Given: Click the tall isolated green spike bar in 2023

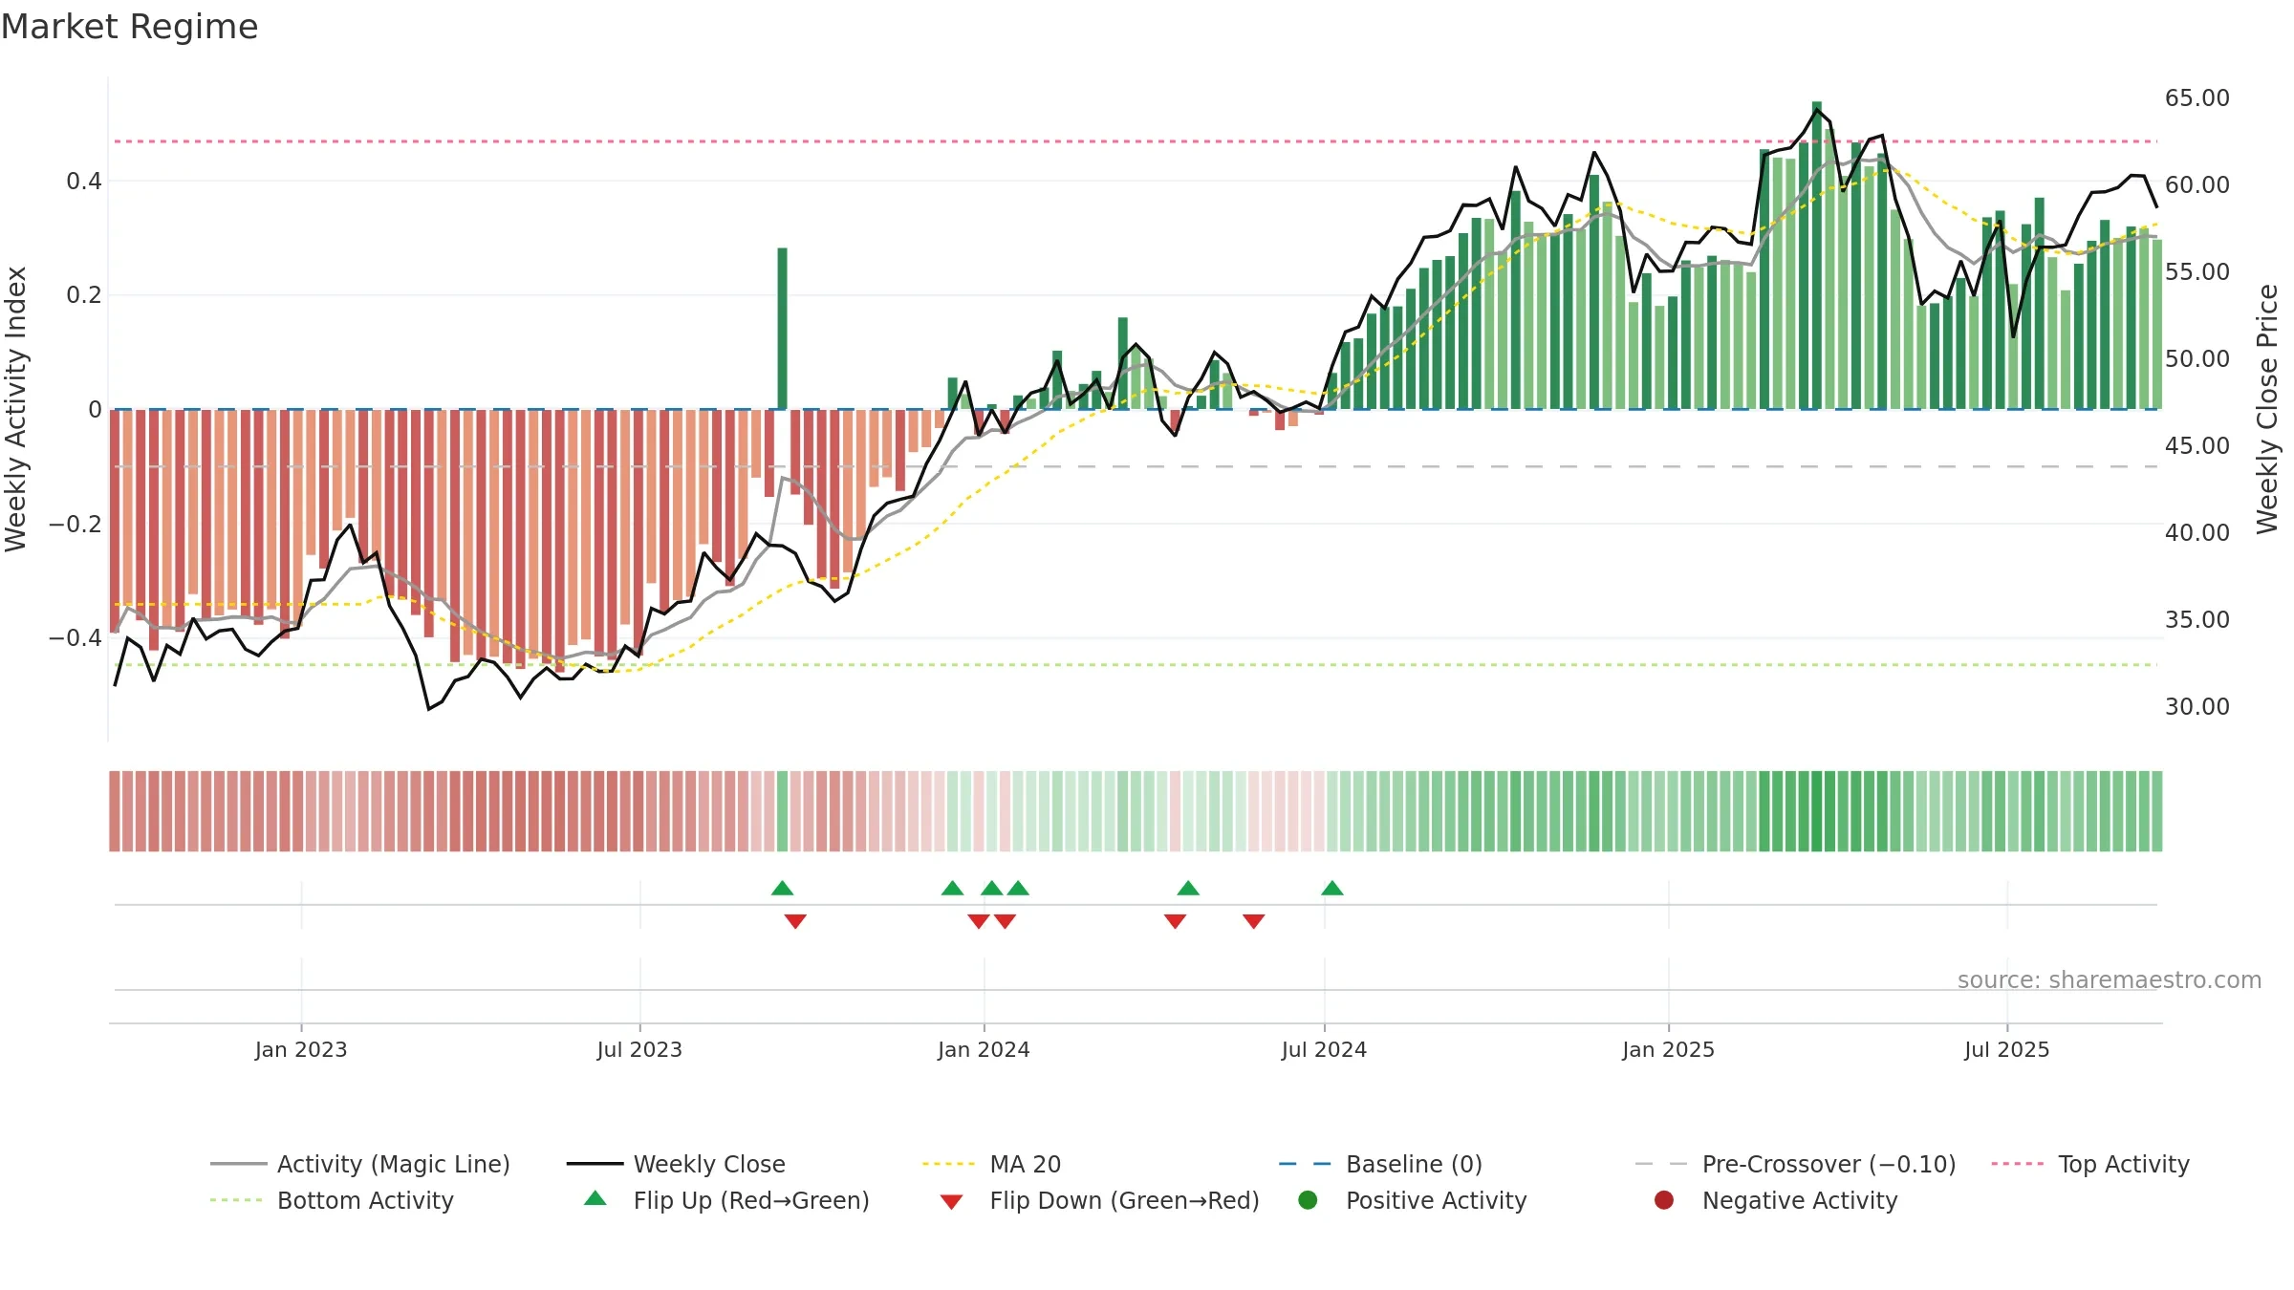Looking at the screenshot, I should (782, 329).
